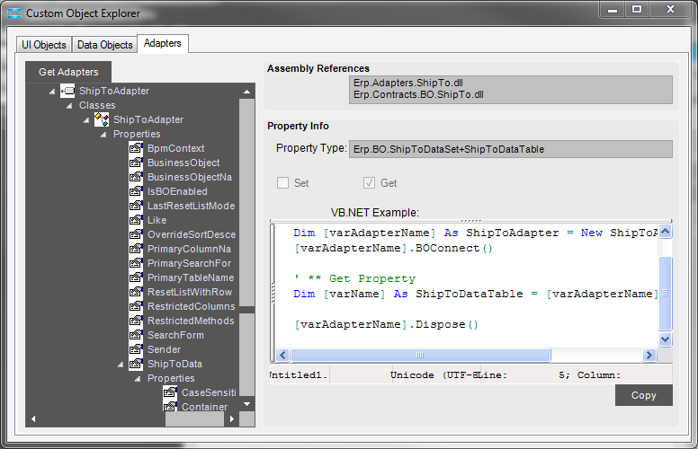This screenshot has height=449, width=698.
Task: Click Erp.Contracts.BO.ShipTo.dll reference line
Action: [418, 94]
